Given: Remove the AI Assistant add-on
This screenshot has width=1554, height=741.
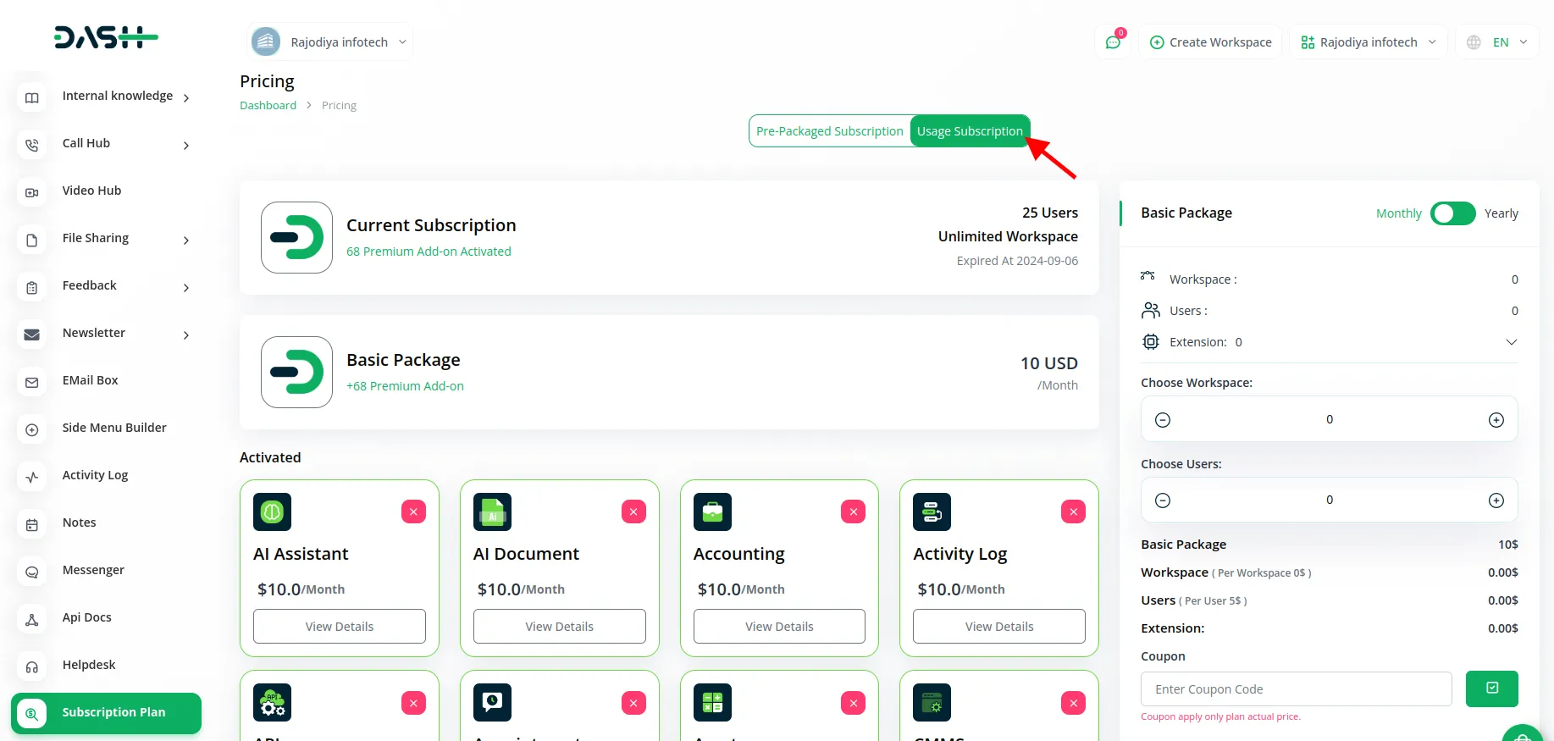Looking at the screenshot, I should pyautogui.click(x=413, y=512).
